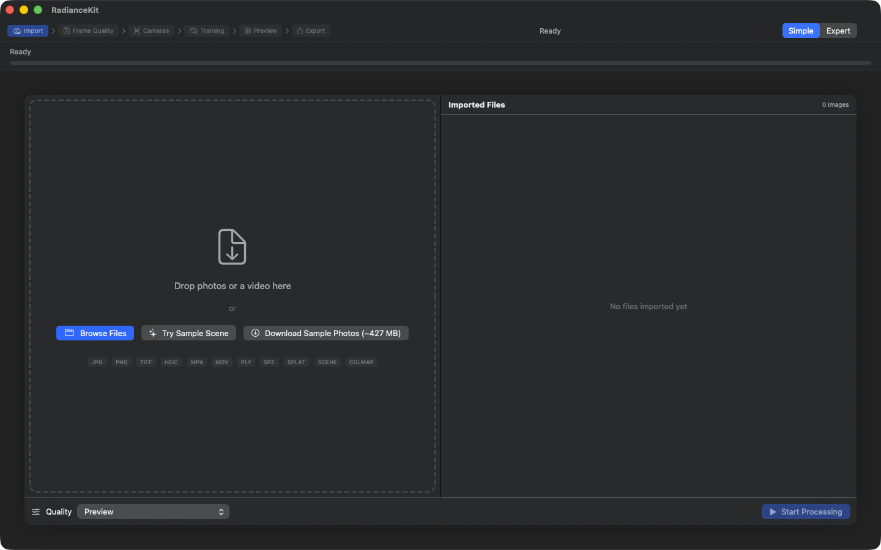This screenshot has height=550, width=881.
Task: Switch to Expert mode
Action: [838, 31]
